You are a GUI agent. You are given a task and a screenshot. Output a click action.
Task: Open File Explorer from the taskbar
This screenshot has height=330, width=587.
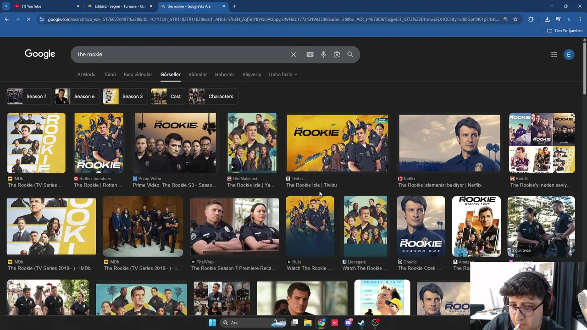click(308, 323)
